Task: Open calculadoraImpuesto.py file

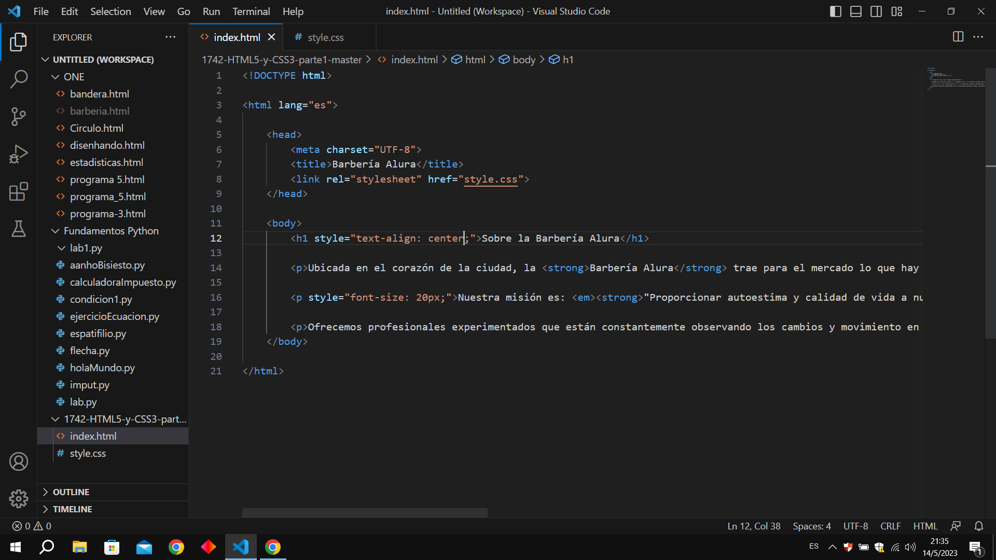Action: coord(123,282)
